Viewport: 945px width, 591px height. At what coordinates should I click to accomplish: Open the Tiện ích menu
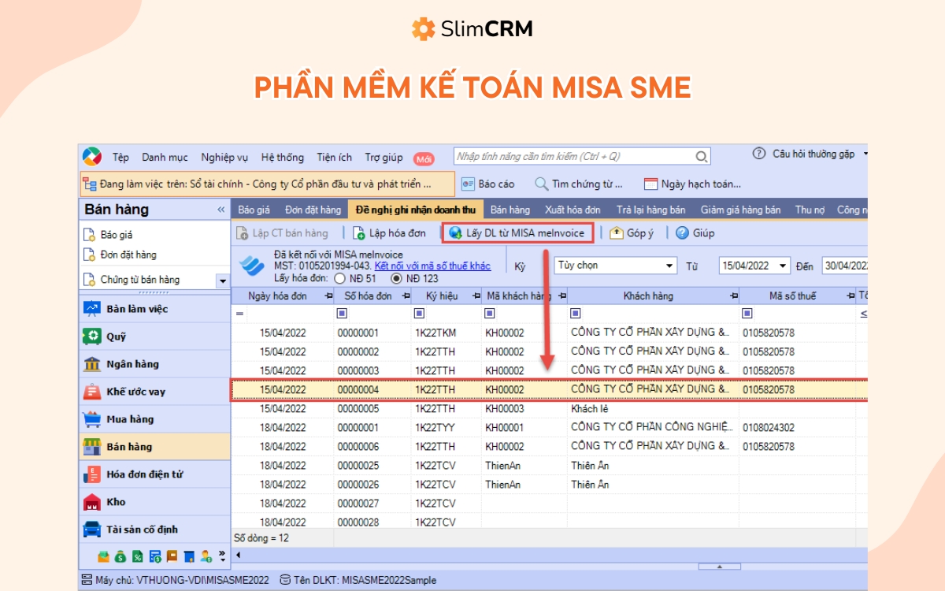tap(335, 157)
